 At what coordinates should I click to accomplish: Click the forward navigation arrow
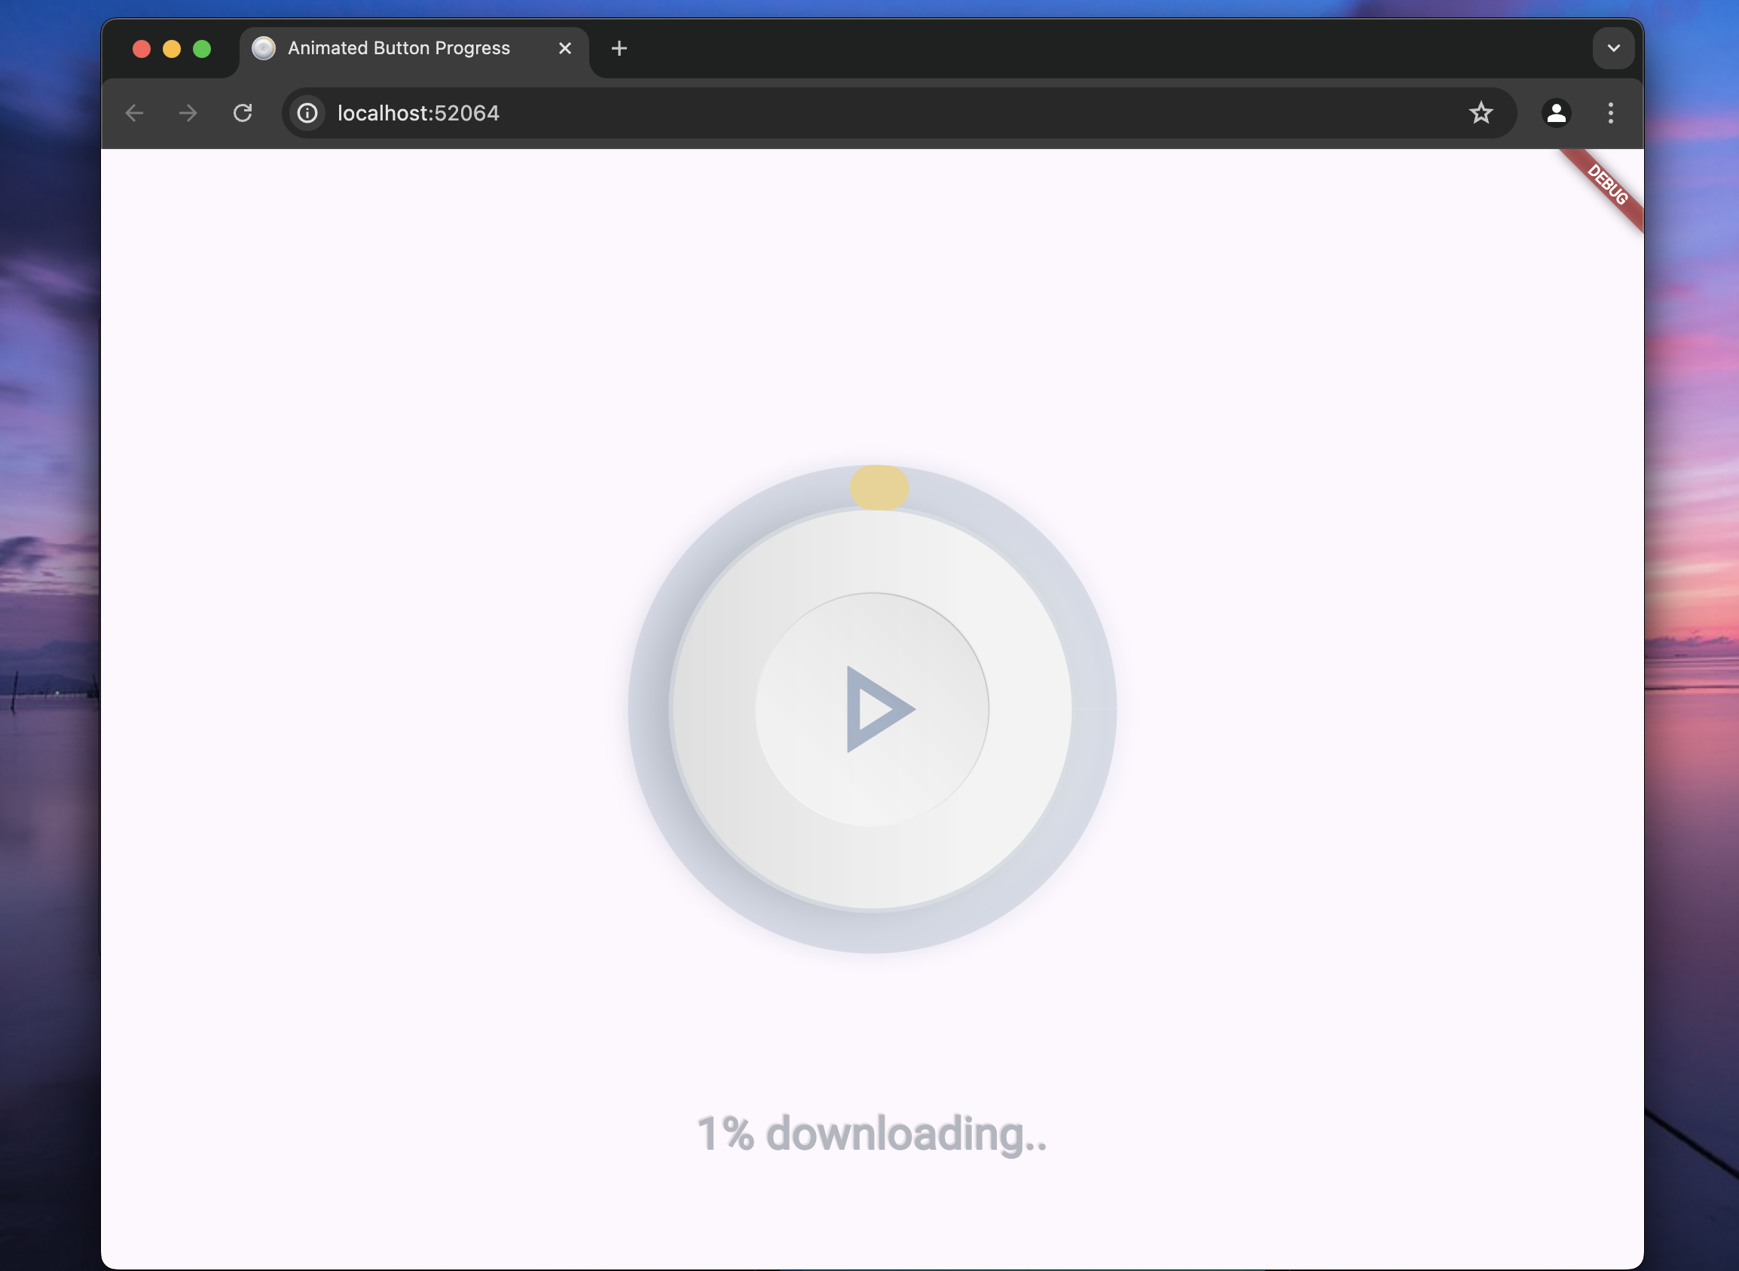point(188,113)
